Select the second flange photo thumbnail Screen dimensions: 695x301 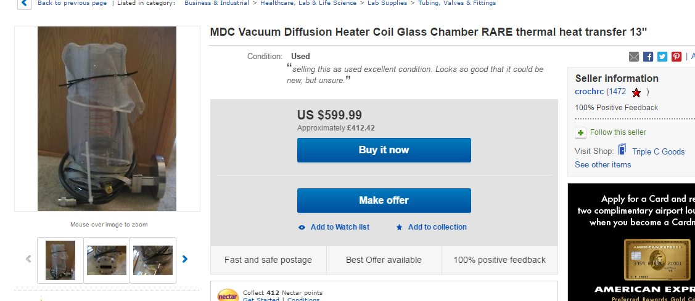(x=107, y=260)
